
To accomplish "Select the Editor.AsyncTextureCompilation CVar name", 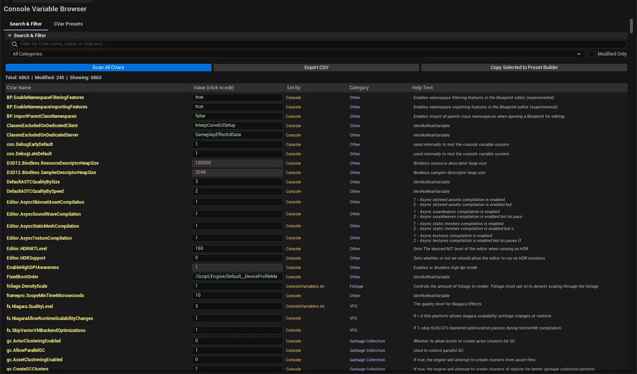I will pyautogui.click(x=39, y=238).
